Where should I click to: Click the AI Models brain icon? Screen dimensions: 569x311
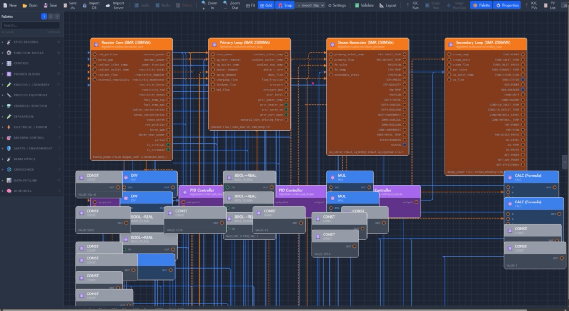point(9,191)
